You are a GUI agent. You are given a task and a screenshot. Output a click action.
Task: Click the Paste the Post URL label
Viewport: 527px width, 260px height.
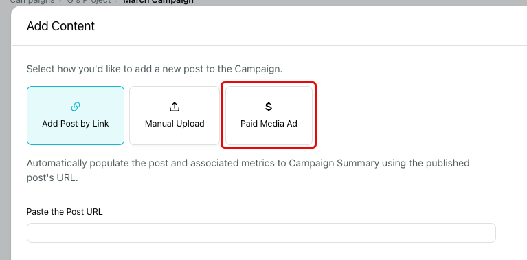point(65,212)
